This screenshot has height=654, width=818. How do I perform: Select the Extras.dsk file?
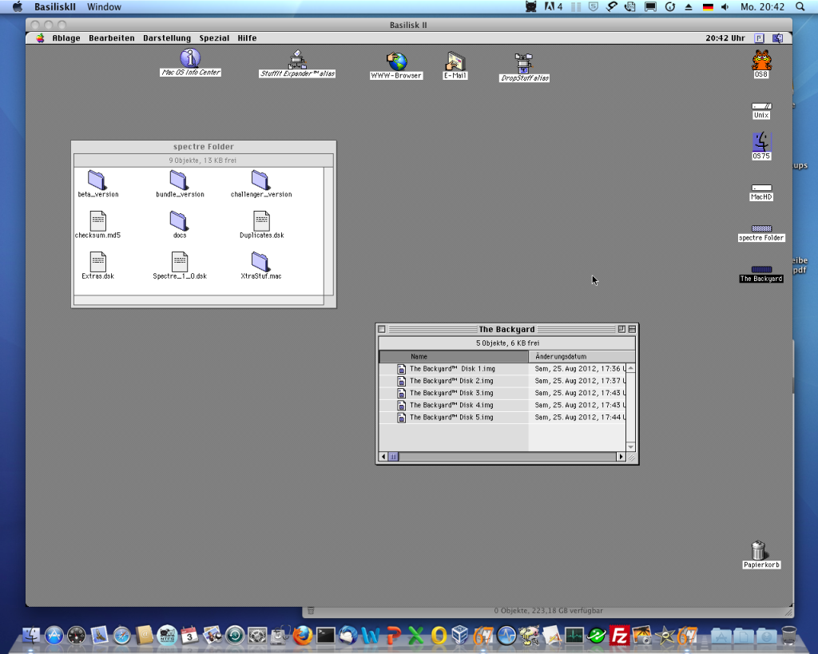tap(97, 262)
